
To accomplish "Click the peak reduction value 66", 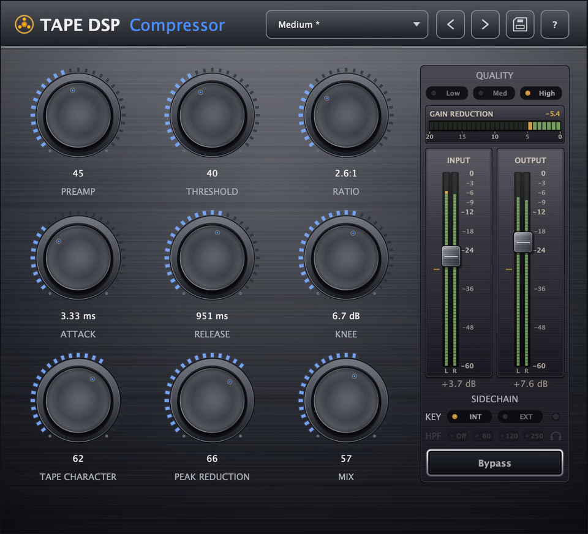I will tap(212, 459).
